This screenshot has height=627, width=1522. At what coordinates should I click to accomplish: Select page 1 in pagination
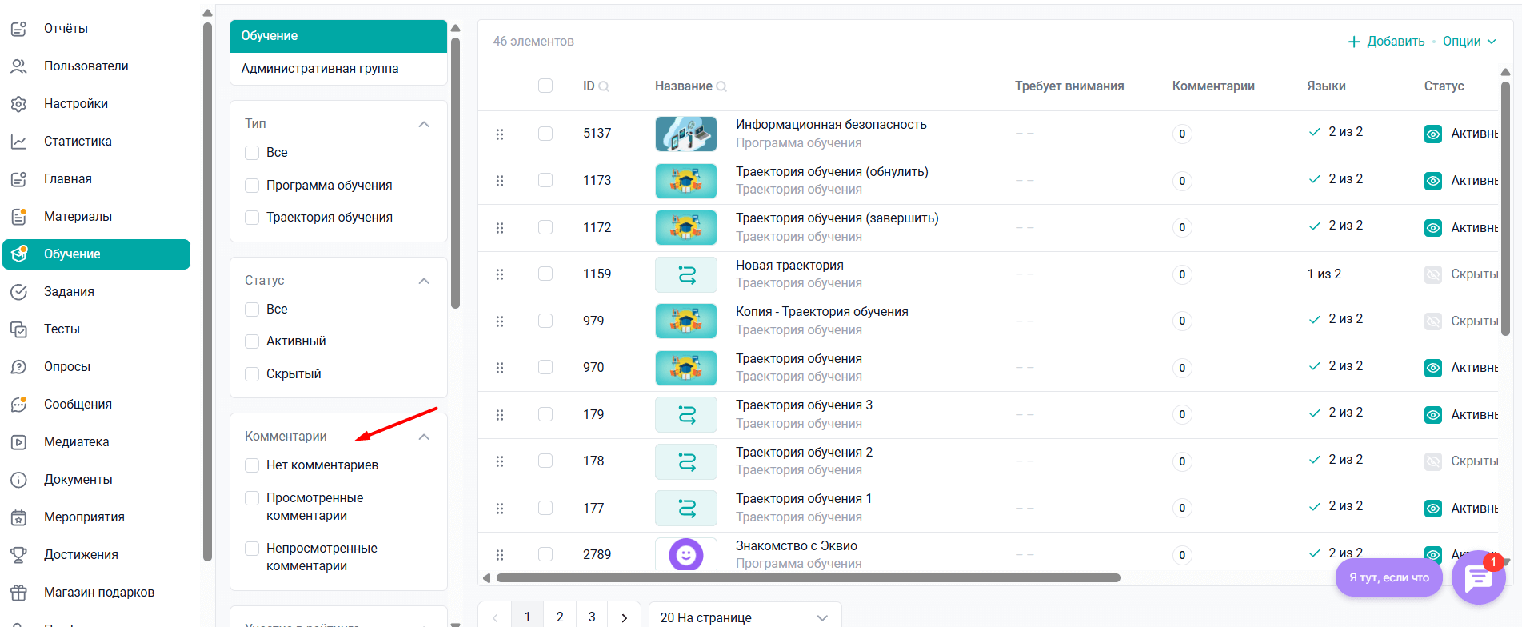527,617
